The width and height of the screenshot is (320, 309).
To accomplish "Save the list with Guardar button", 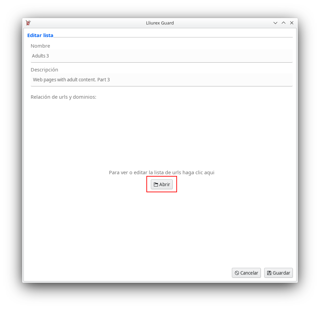I will 278,273.
